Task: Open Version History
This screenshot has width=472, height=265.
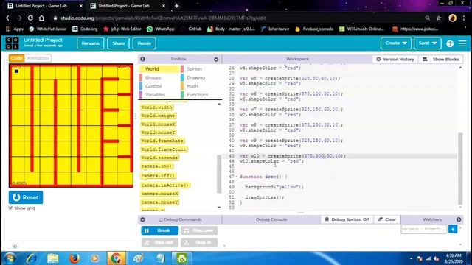Action: [x=395, y=59]
